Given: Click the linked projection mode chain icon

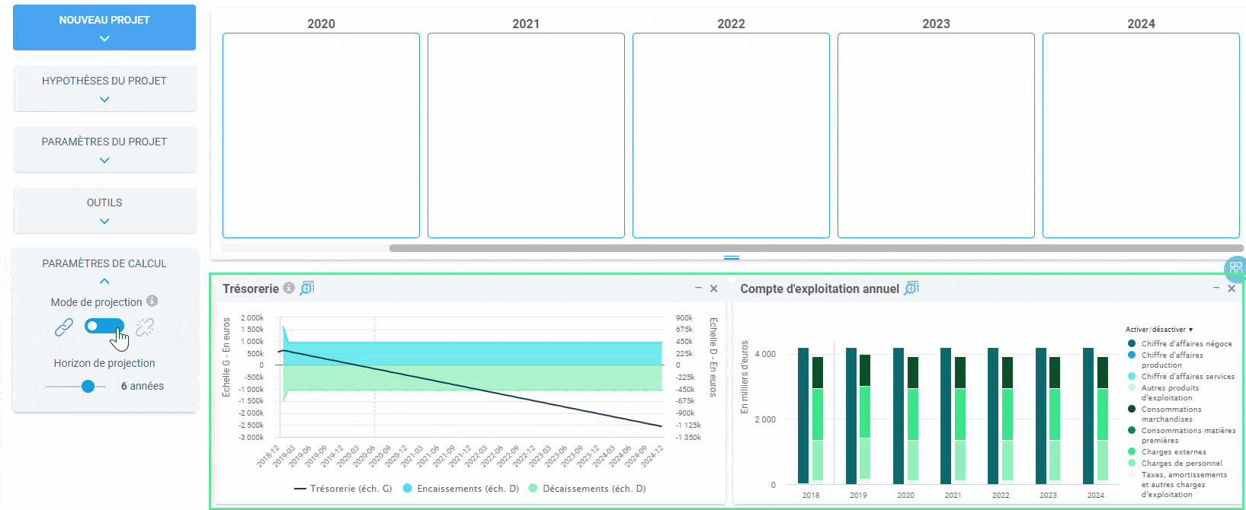Looking at the screenshot, I should 64,327.
